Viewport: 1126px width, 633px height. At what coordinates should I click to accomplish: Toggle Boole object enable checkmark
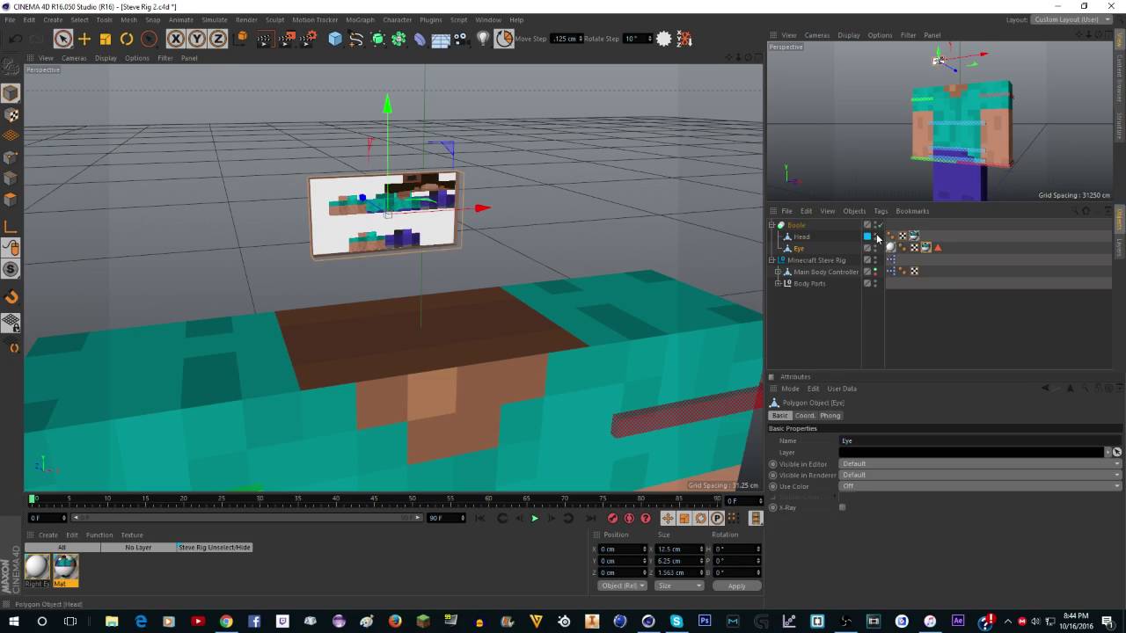[x=880, y=225]
